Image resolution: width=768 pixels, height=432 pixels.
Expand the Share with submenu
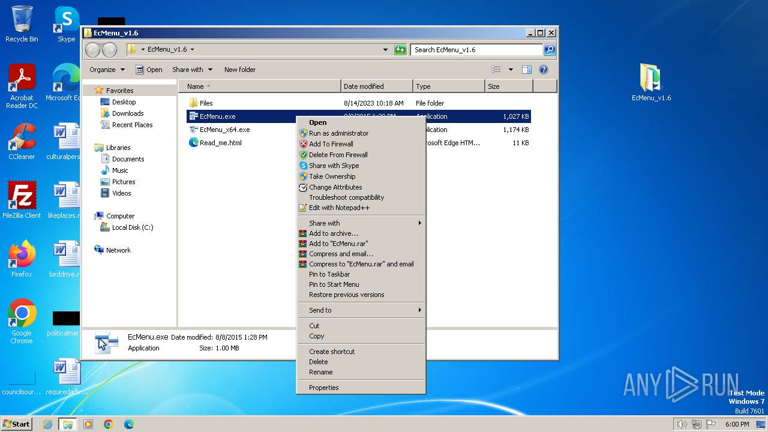[x=361, y=223]
